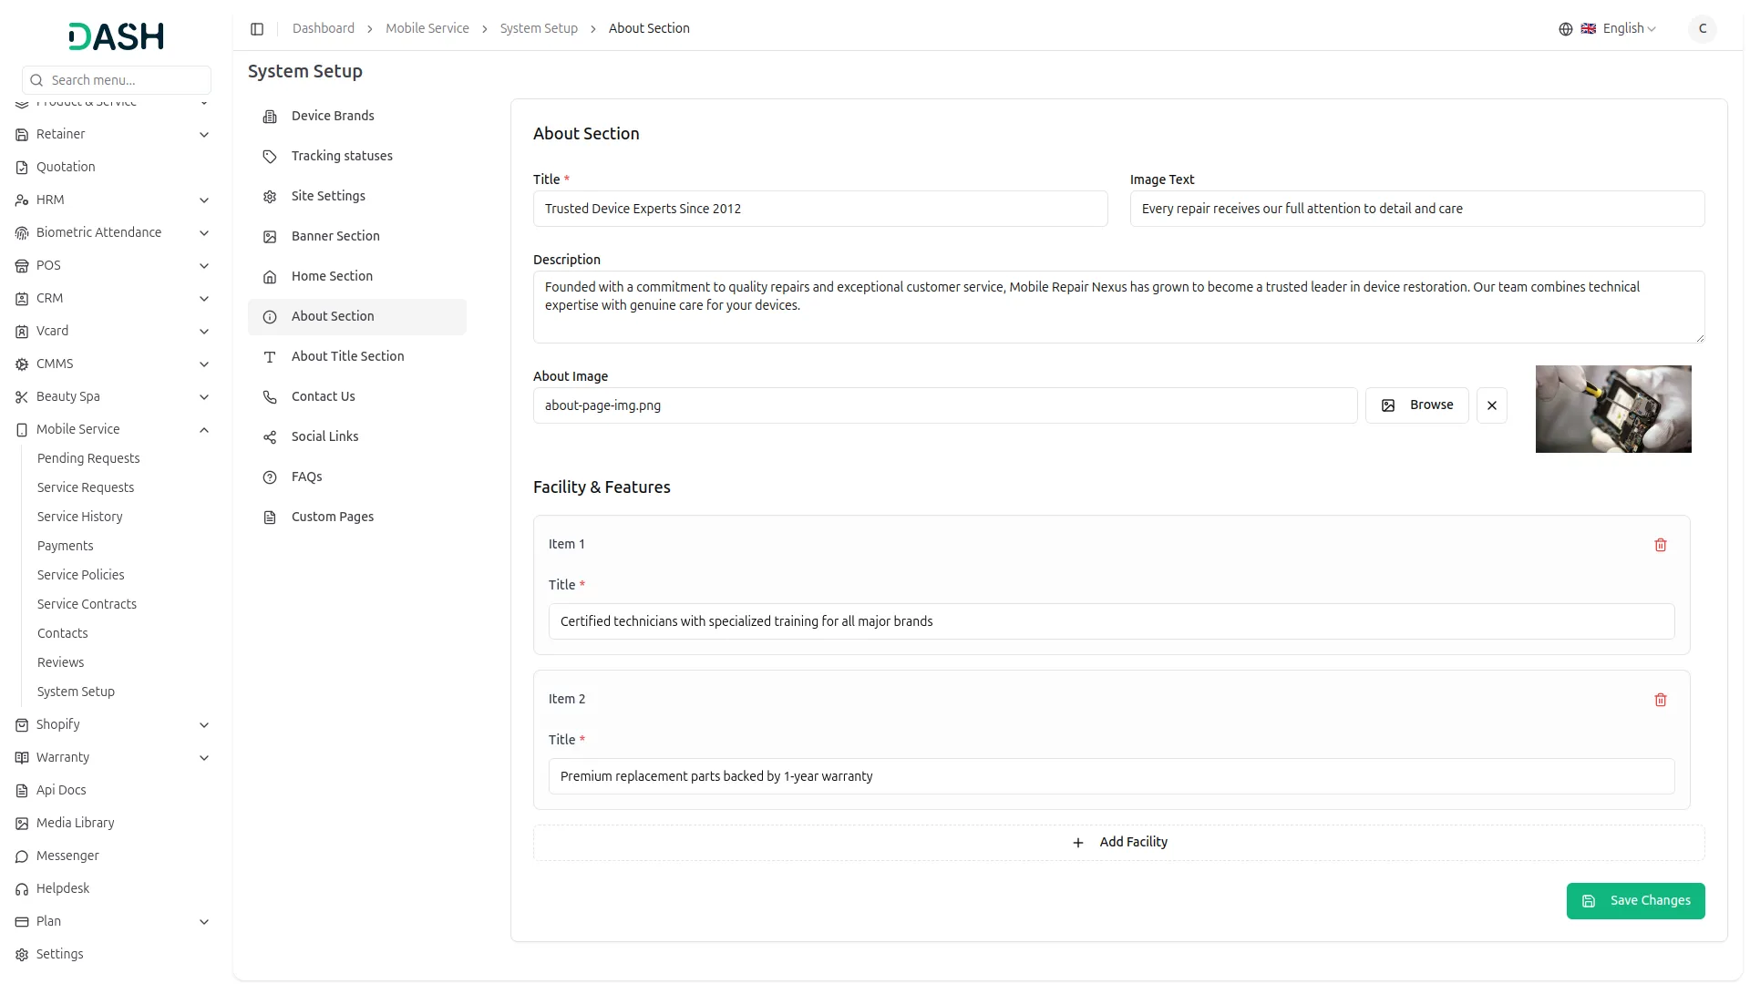Click Add Facility to add a new item
The image size is (1750, 984).
click(1118, 842)
